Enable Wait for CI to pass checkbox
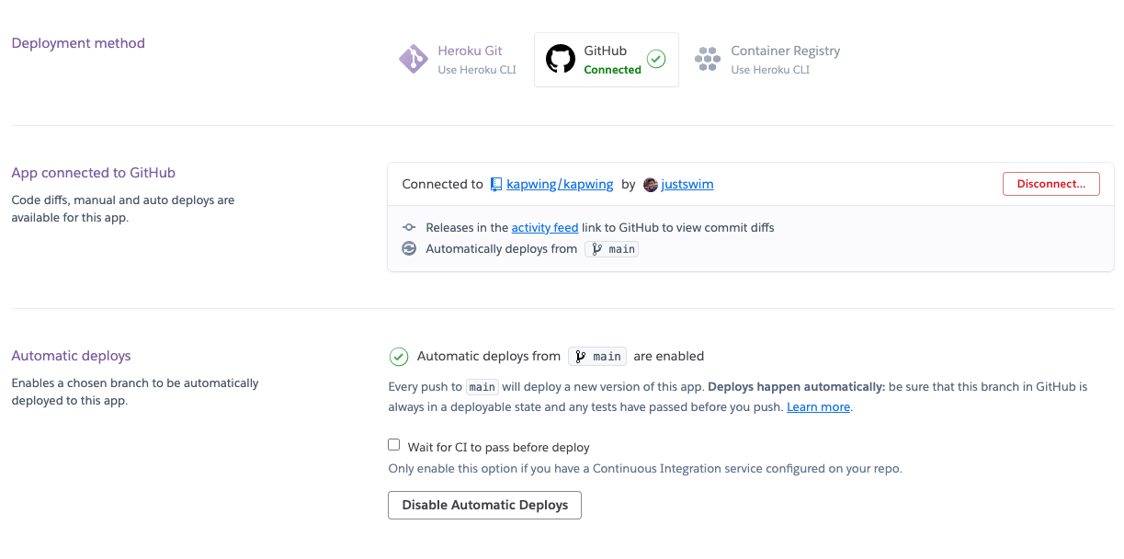Viewport: 1124px width, 559px height. coord(394,445)
